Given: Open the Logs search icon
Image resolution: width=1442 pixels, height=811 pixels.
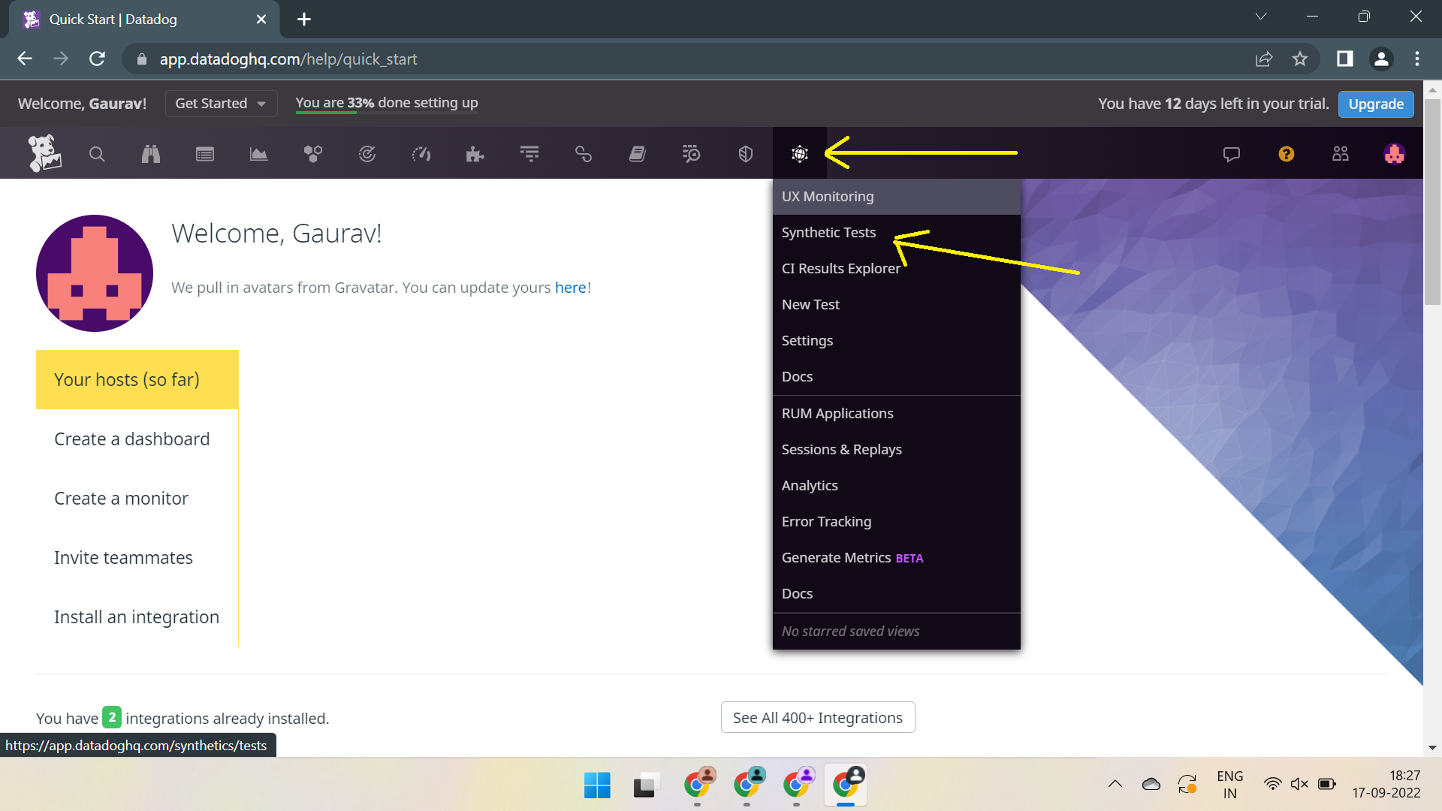Looking at the screenshot, I should pyautogui.click(x=692, y=154).
